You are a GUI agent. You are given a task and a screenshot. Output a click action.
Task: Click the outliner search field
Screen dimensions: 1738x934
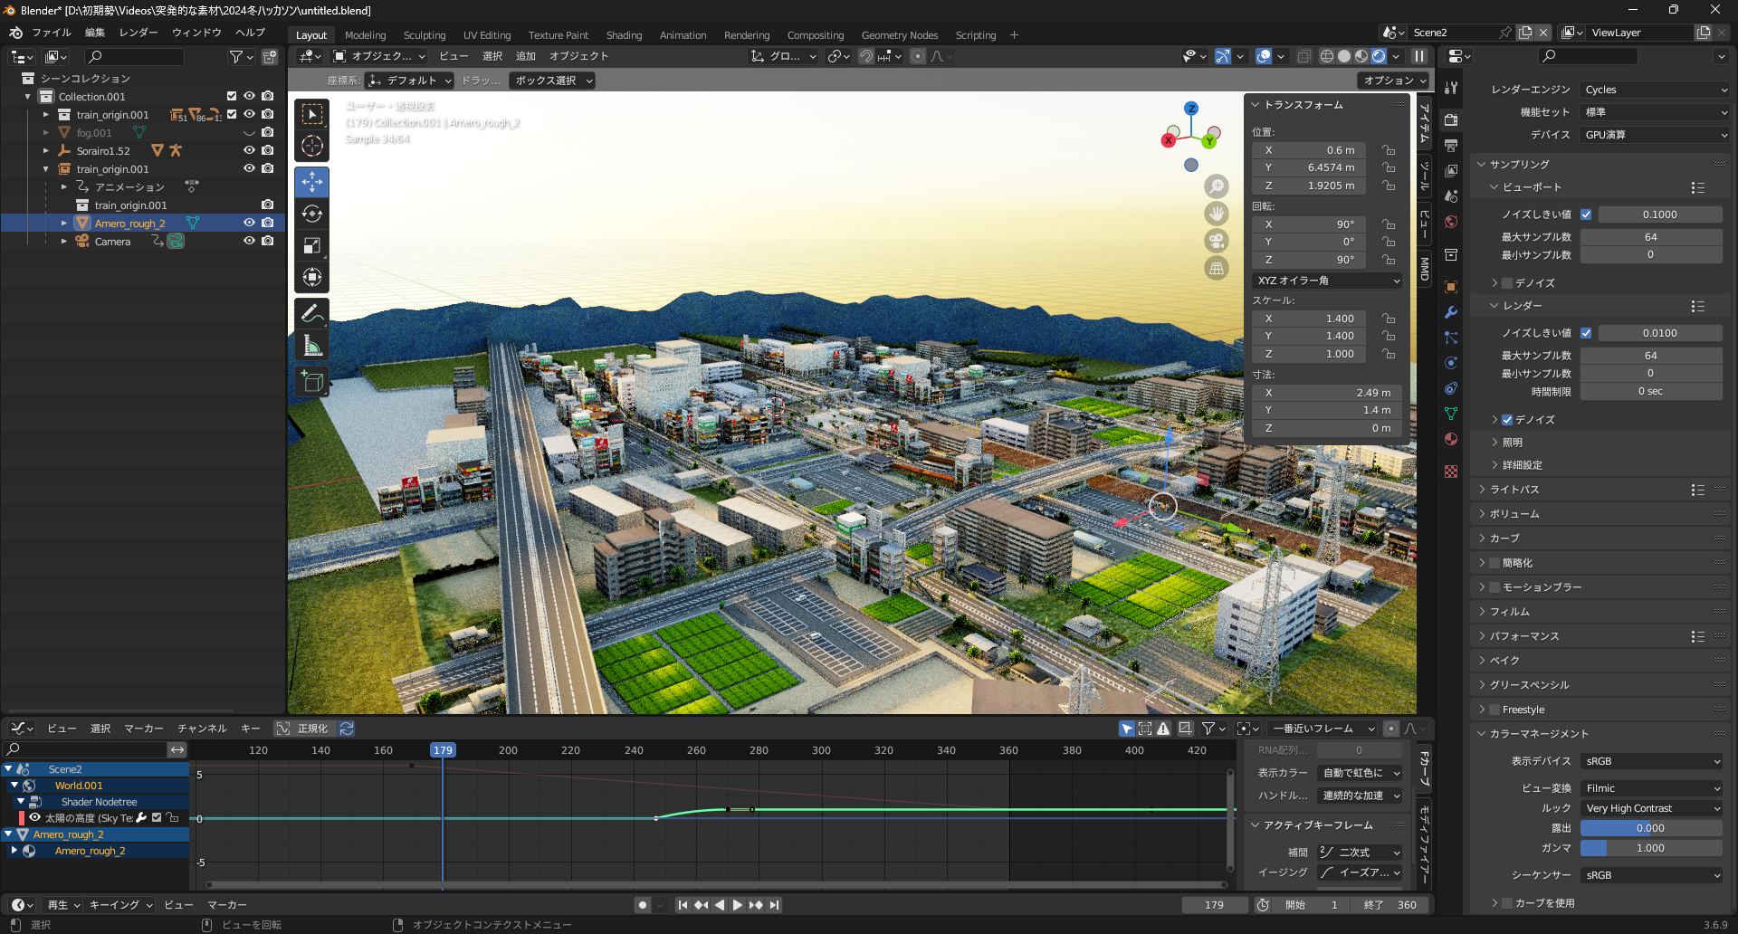pos(134,57)
